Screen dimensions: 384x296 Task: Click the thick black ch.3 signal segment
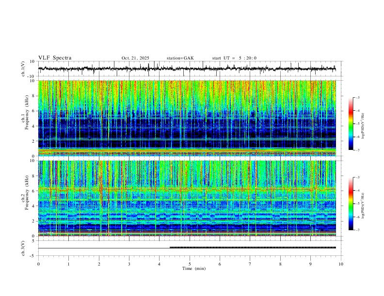(x=253, y=248)
